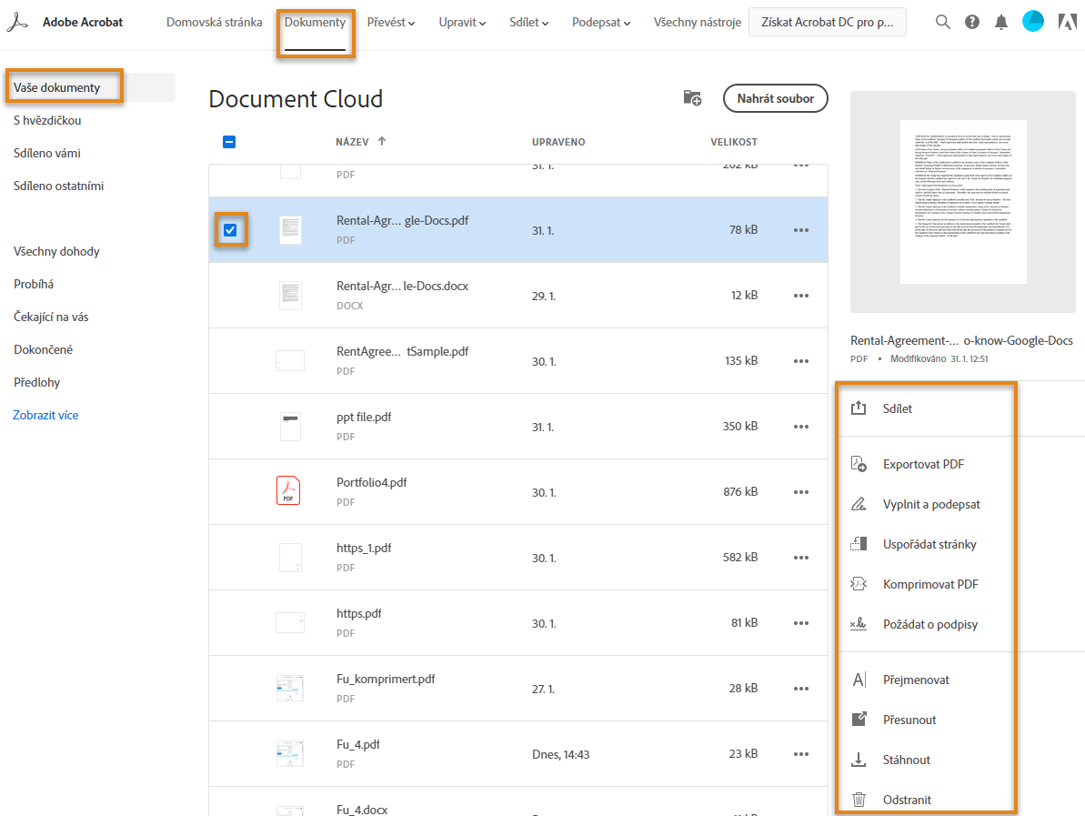Open Všechny nástroje tab

point(698,22)
